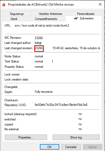Click the Fully recursive depth value
The height and width of the screenshot is (151, 105).
(44, 92)
